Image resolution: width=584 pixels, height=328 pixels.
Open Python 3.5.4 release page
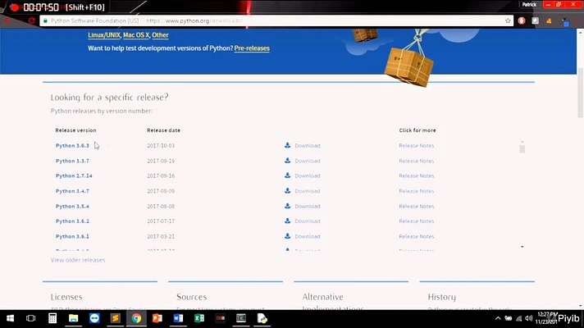point(72,207)
